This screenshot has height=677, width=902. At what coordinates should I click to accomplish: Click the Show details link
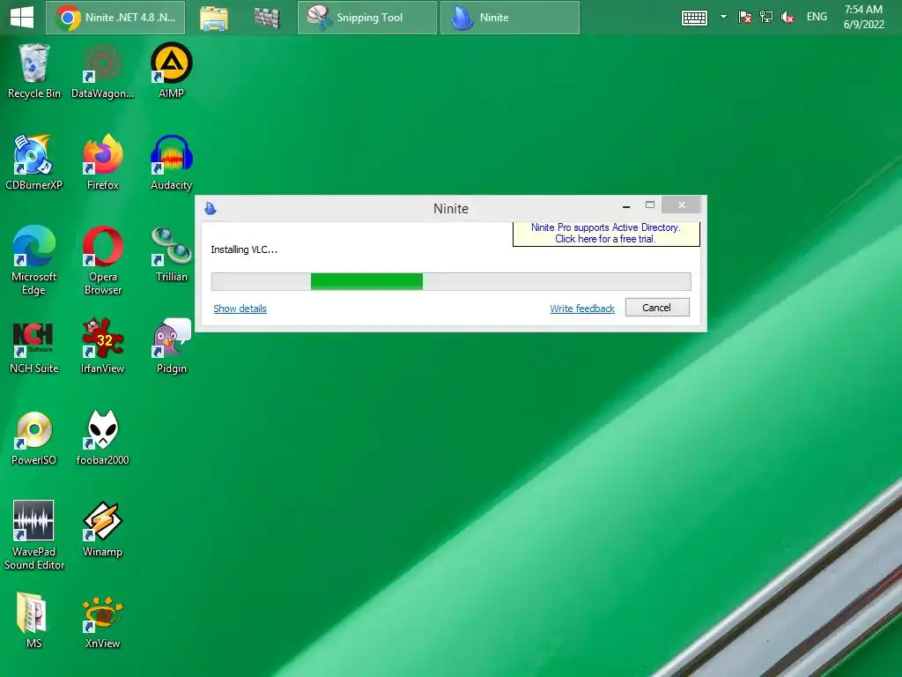point(240,309)
